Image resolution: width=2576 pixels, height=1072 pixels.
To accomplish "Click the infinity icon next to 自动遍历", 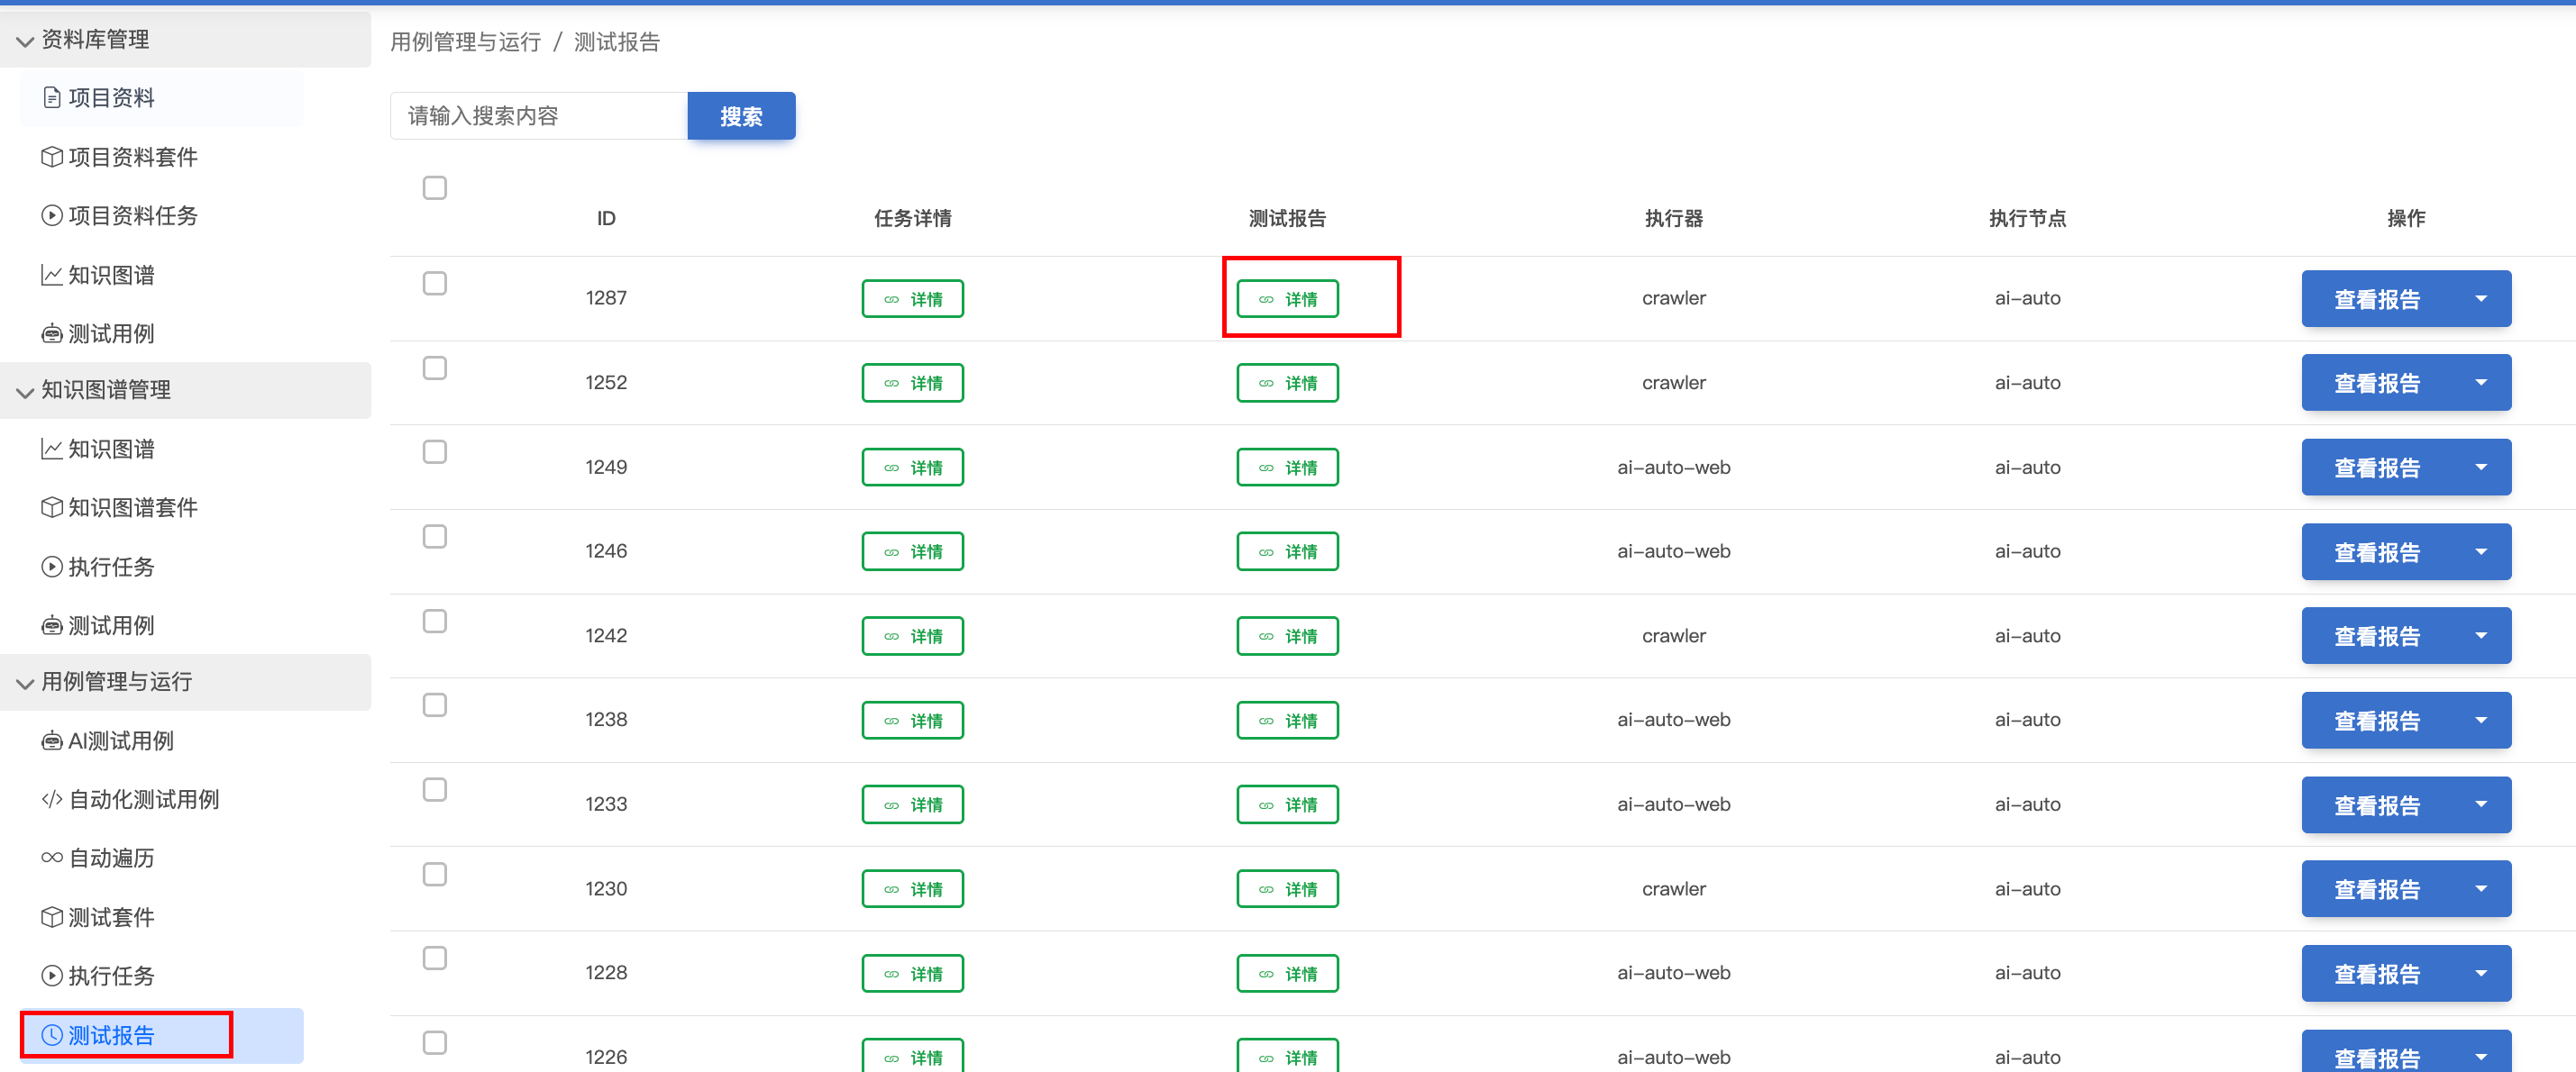I will click(52, 859).
